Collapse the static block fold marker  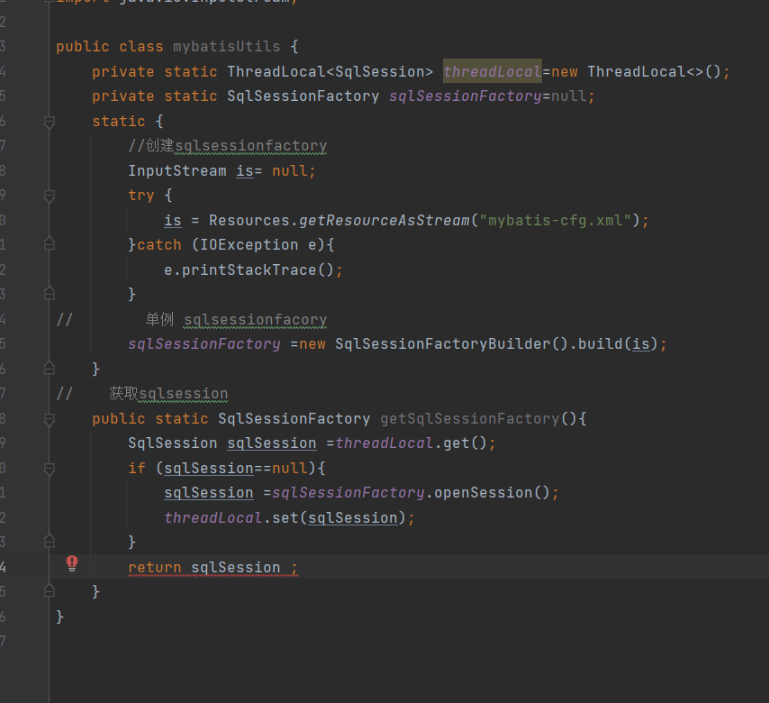pos(49,122)
